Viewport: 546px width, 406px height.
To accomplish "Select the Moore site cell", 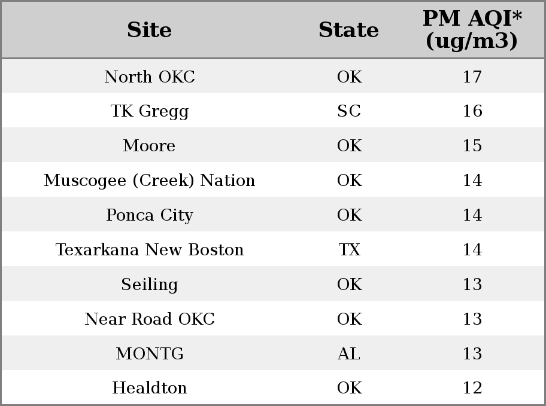I will 150,145.
